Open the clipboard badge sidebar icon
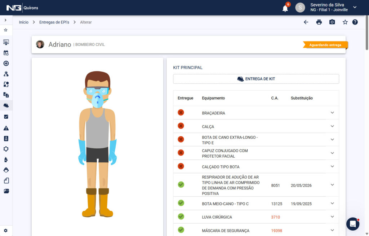Screen dimensions: 369x236 6,139
